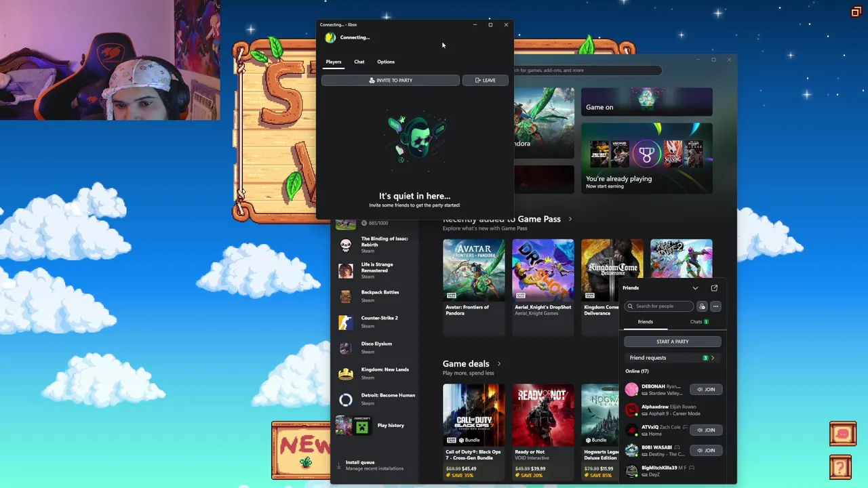868x488 pixels.
Task: Click the LEAVE party button
Action: (485, 81)
